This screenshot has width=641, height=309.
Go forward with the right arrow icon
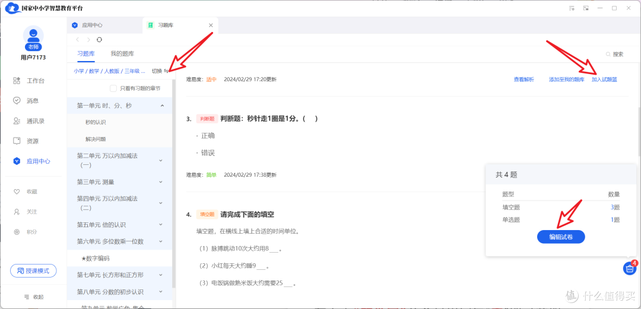pos(88,40)
